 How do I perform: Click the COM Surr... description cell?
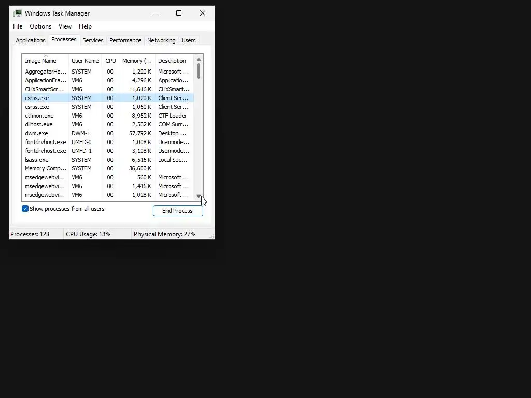tap(173, 124)
